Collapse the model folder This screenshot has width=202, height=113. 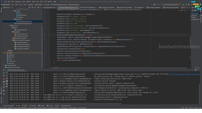click(x=13, y=11)
